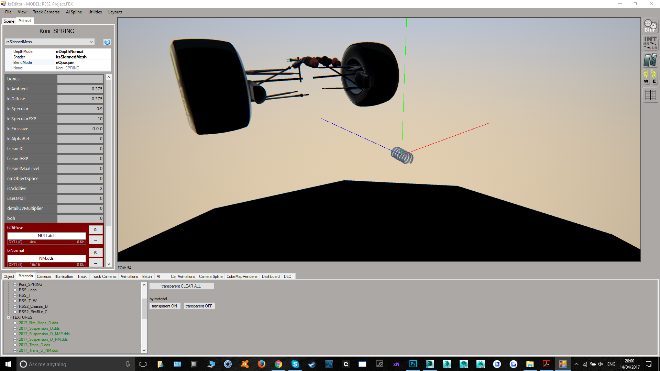
Task: Open Avast antivirus from the taskbar
Action: pyautogui.click(x=245, y=364)
